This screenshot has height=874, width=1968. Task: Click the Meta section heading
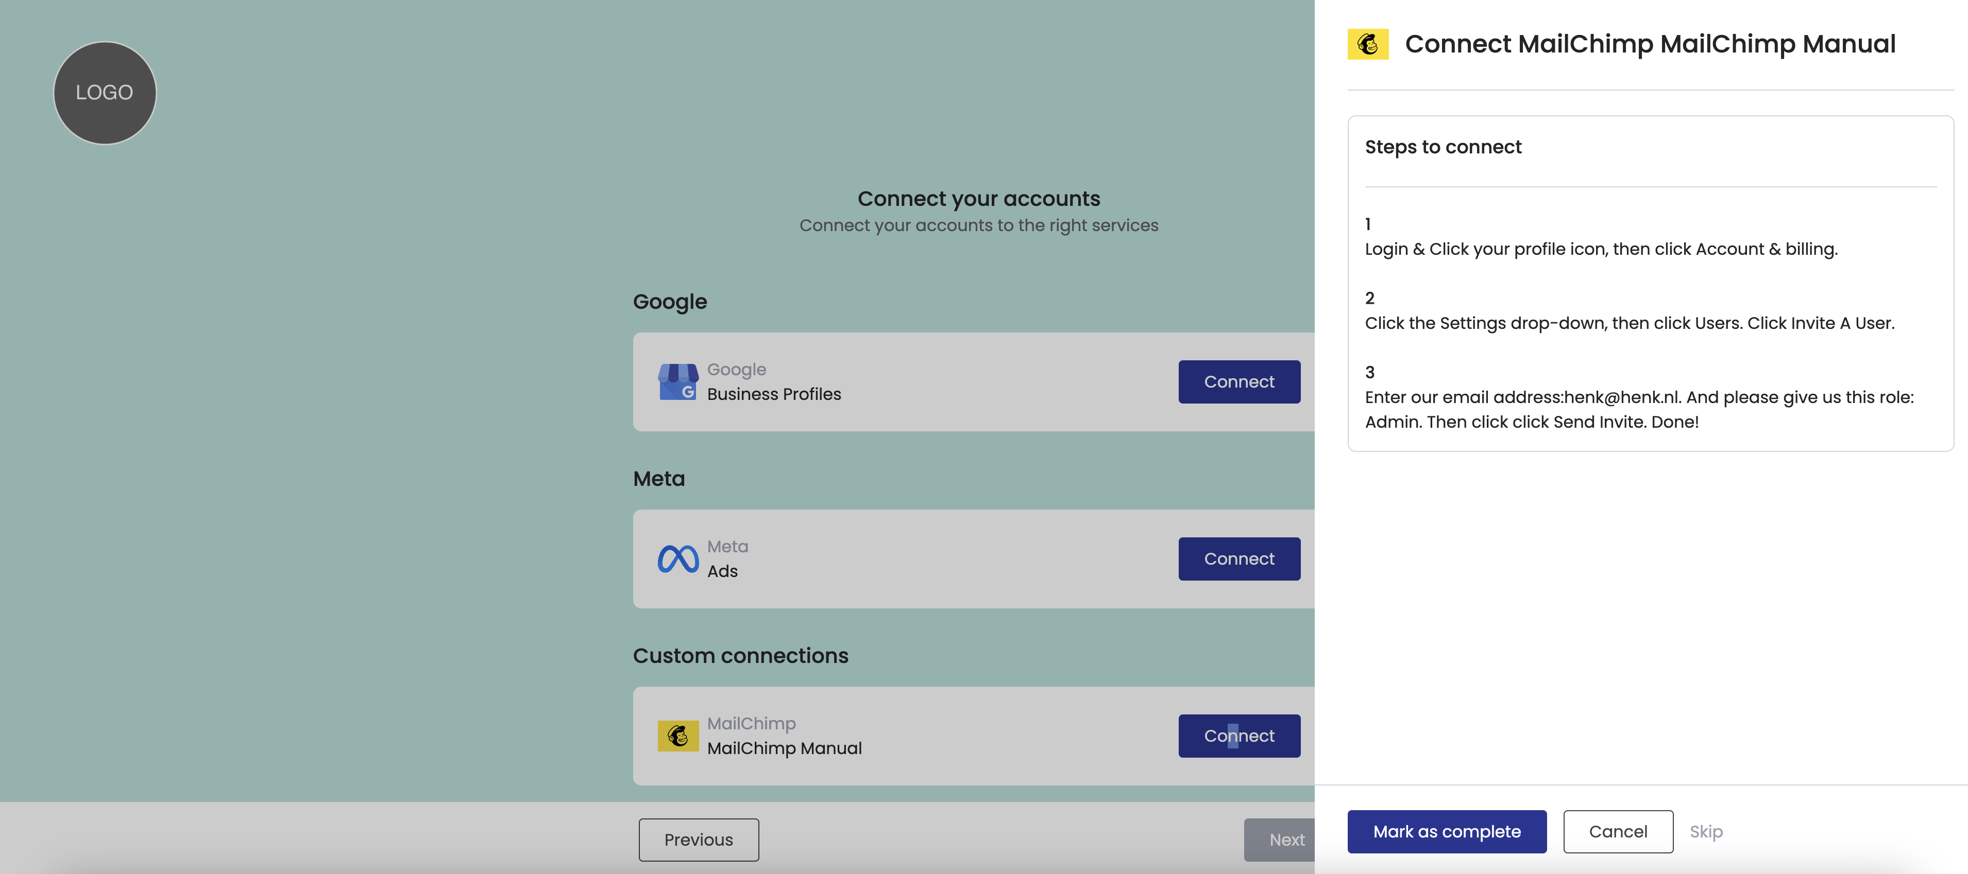pyautogui.click(x=658, y=479)
